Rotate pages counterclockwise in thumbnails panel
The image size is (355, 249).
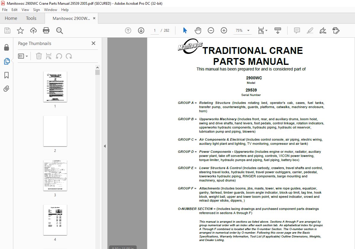59,56
